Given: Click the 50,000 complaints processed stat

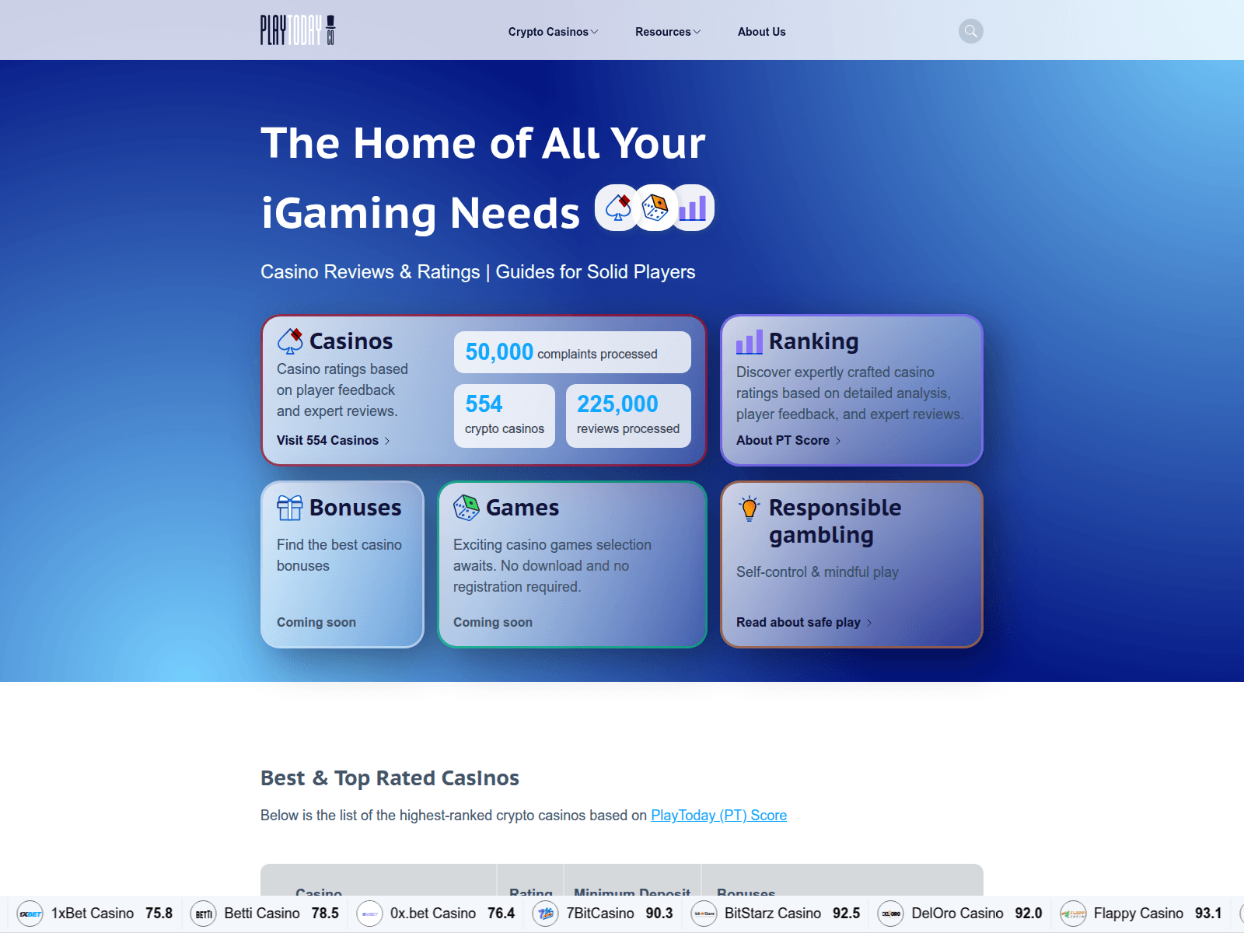Looking at the screenshot, I should tap(572, 352).
